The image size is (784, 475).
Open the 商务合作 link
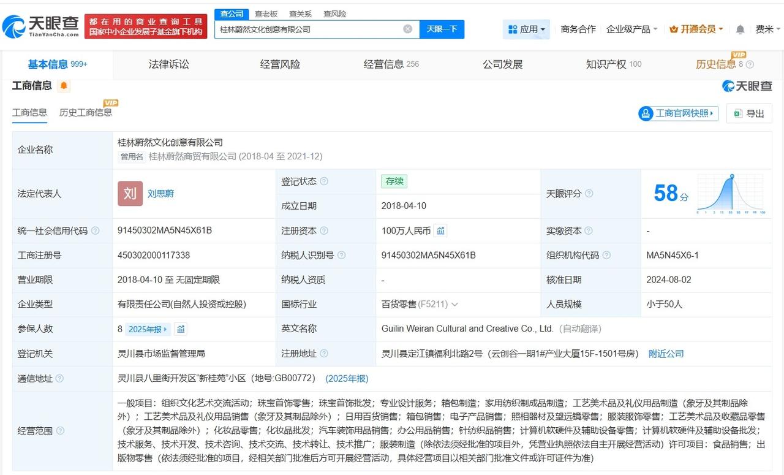coord(578,29)
